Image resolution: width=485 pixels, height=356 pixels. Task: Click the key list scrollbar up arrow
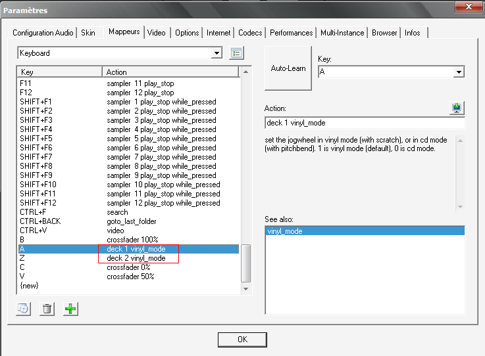tap(246, 72)
